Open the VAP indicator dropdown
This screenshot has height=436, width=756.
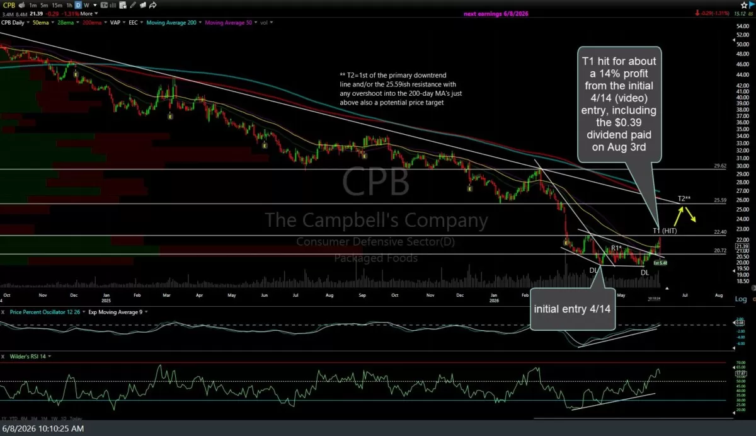tap(118, 23)
